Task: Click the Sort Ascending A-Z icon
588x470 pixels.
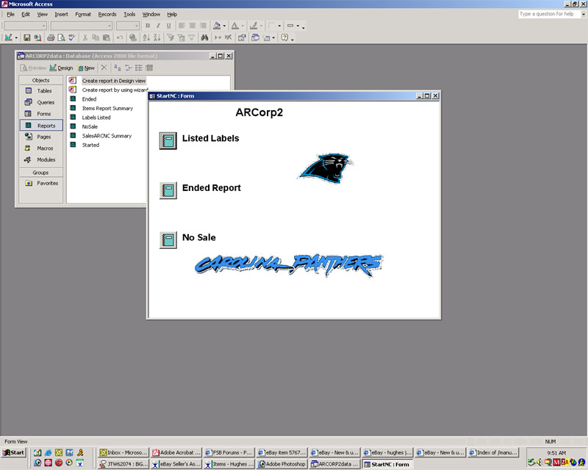Action: (146, 37)
